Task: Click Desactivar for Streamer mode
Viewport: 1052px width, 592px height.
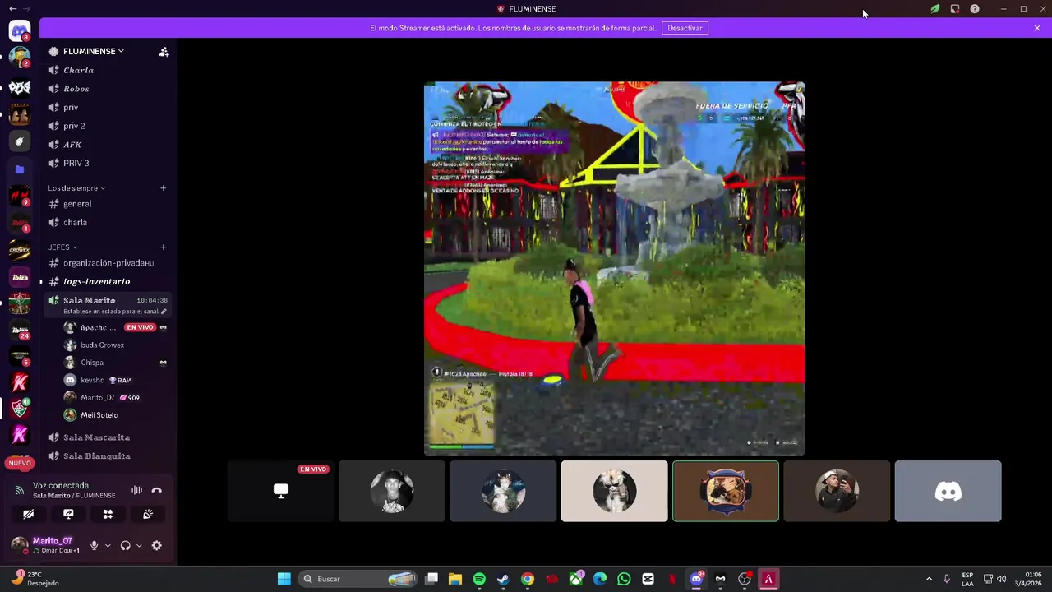Action: point(685,28)
